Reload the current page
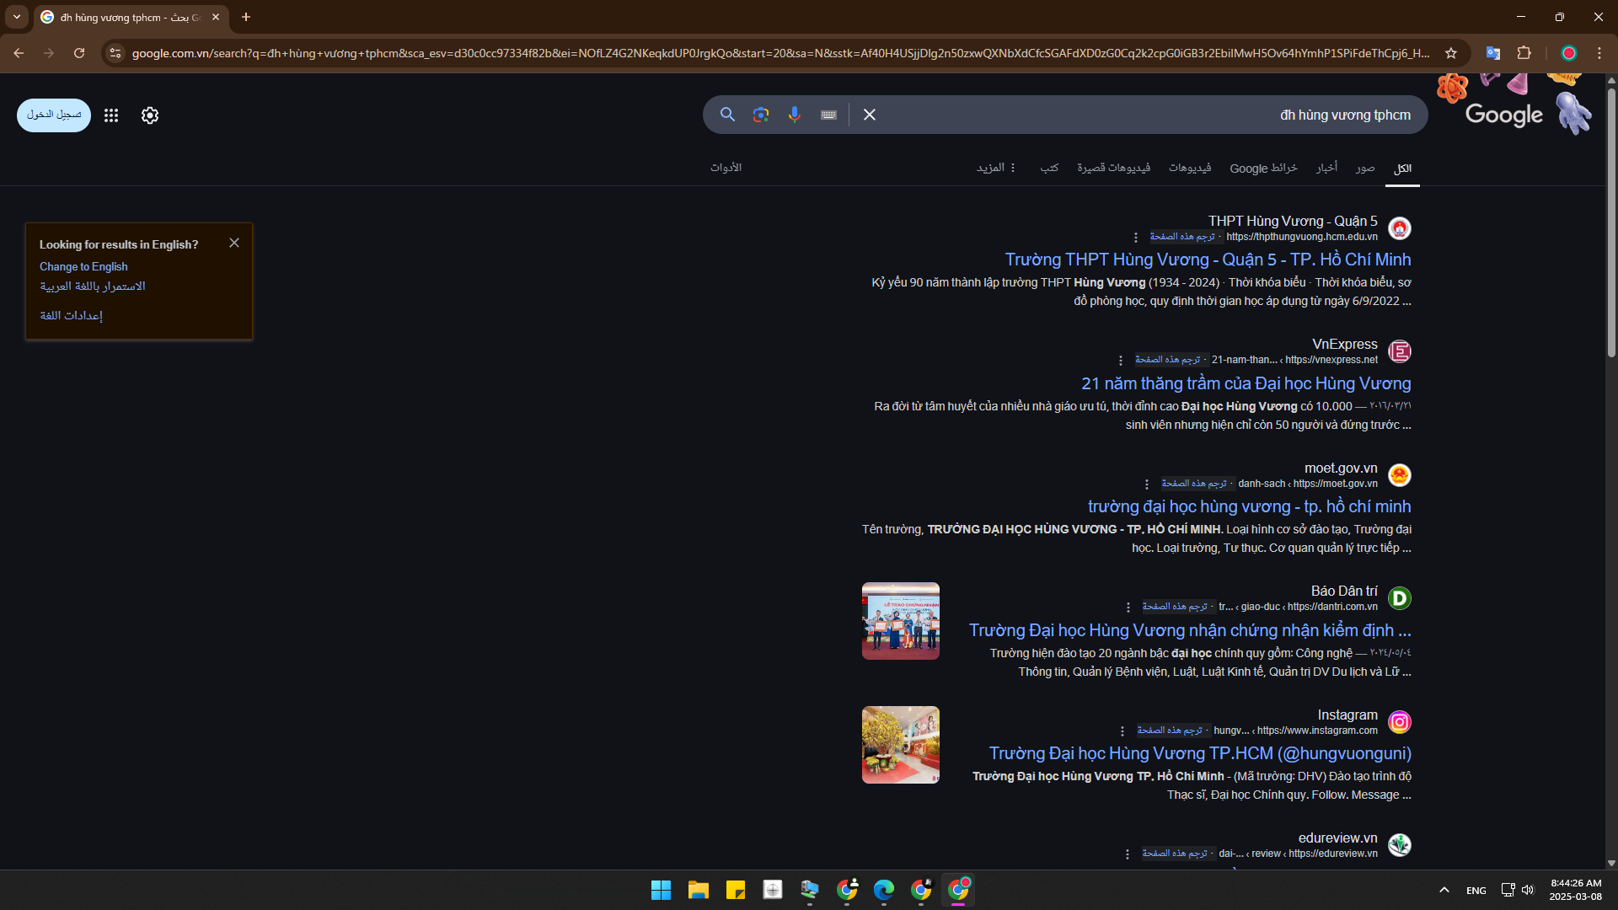 pyautogui.click(x=79, y=53)
